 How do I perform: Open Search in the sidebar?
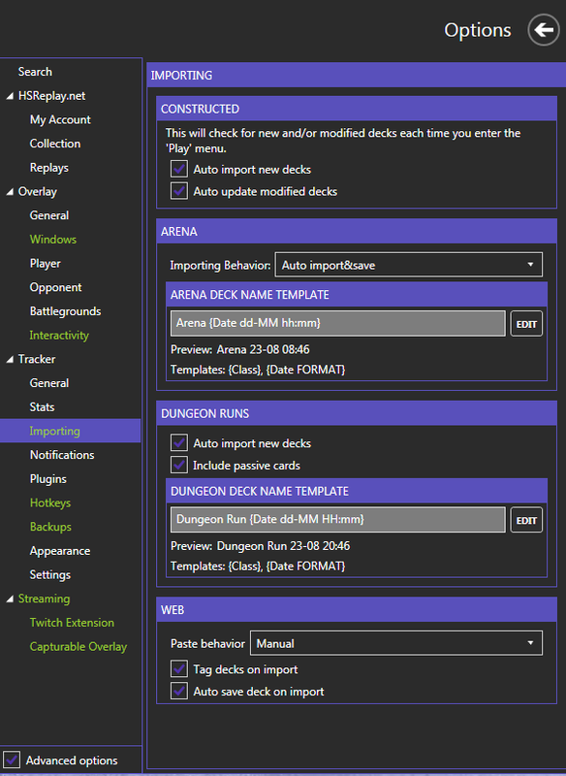pos(35,72)
